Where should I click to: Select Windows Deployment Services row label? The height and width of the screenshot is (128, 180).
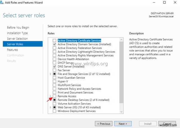(76, 111)
